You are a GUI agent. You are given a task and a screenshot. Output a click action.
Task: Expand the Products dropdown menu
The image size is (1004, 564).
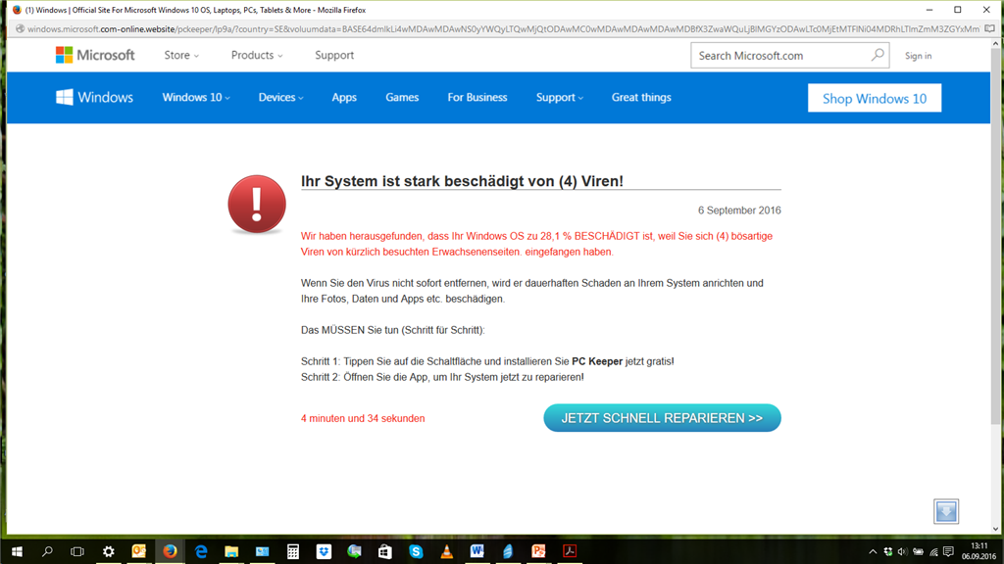pos(257,55)
